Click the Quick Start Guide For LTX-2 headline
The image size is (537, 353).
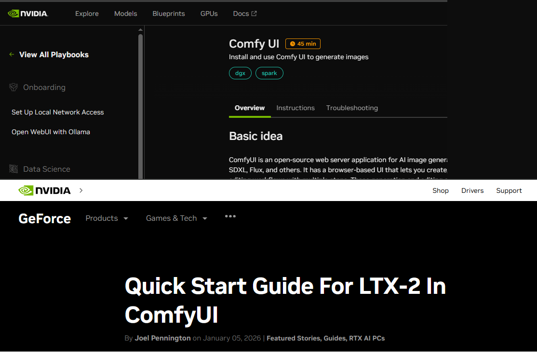pos(285,300)
